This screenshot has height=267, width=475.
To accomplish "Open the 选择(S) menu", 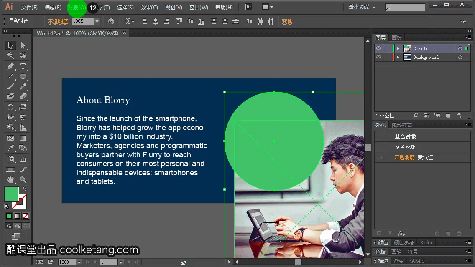I will tap(125, 7).
